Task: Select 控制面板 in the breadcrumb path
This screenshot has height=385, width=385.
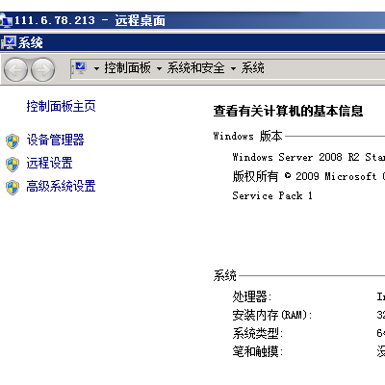Action: pos(127,68)
